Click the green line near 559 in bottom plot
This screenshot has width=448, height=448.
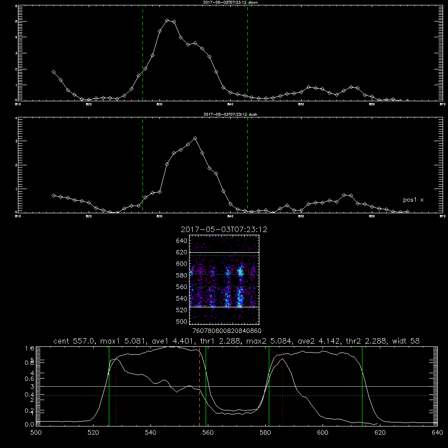point(206,386)
